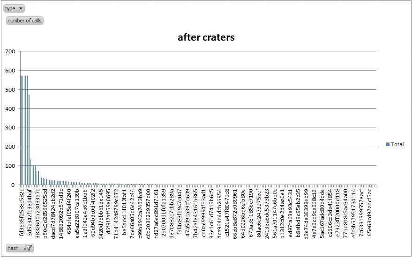Click the 0 value on vertical axis
Image resolution: width=412 pixels, height=257 pixels.
point(13,185)
